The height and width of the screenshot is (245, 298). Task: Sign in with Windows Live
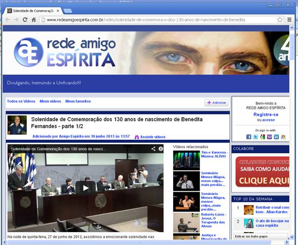tap(283, 137)
